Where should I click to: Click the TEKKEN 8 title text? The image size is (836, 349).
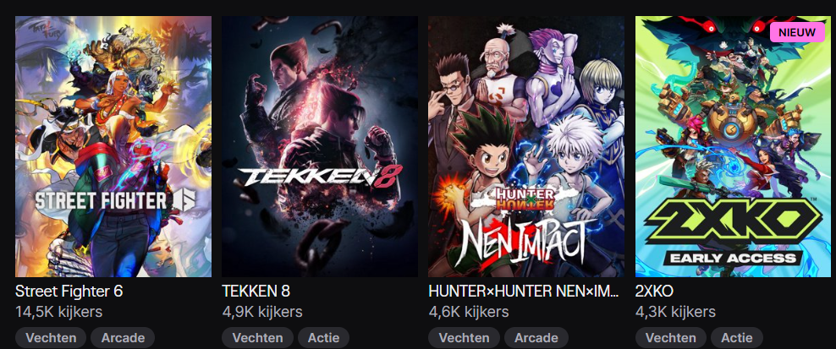pos(256,292)
